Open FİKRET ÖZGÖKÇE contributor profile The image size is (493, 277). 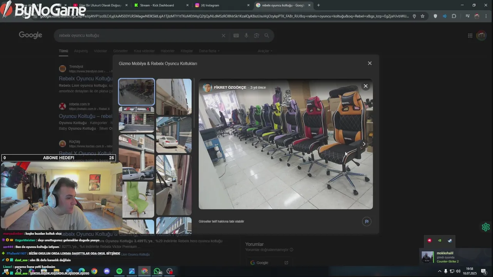pos(230,87)
